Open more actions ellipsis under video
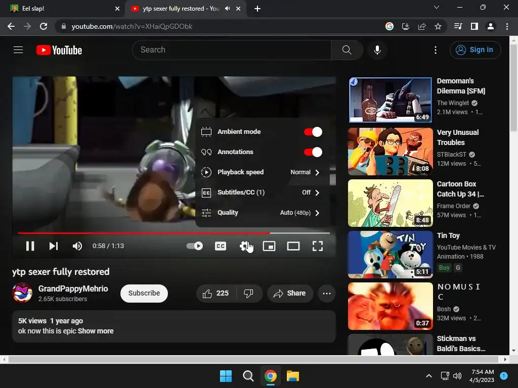Viewport: 518px width, 388px height. point(327,294)
